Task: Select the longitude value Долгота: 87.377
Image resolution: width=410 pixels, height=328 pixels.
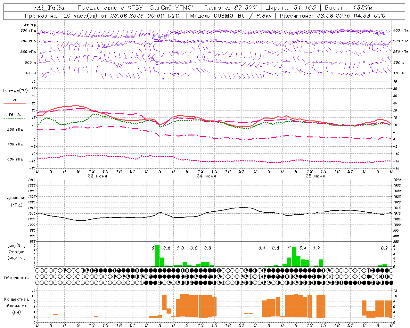Action: (x=230, y=8)
